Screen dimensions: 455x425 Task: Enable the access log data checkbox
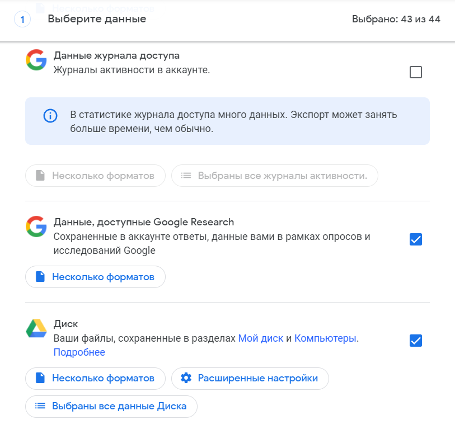[x=416, y=72]
